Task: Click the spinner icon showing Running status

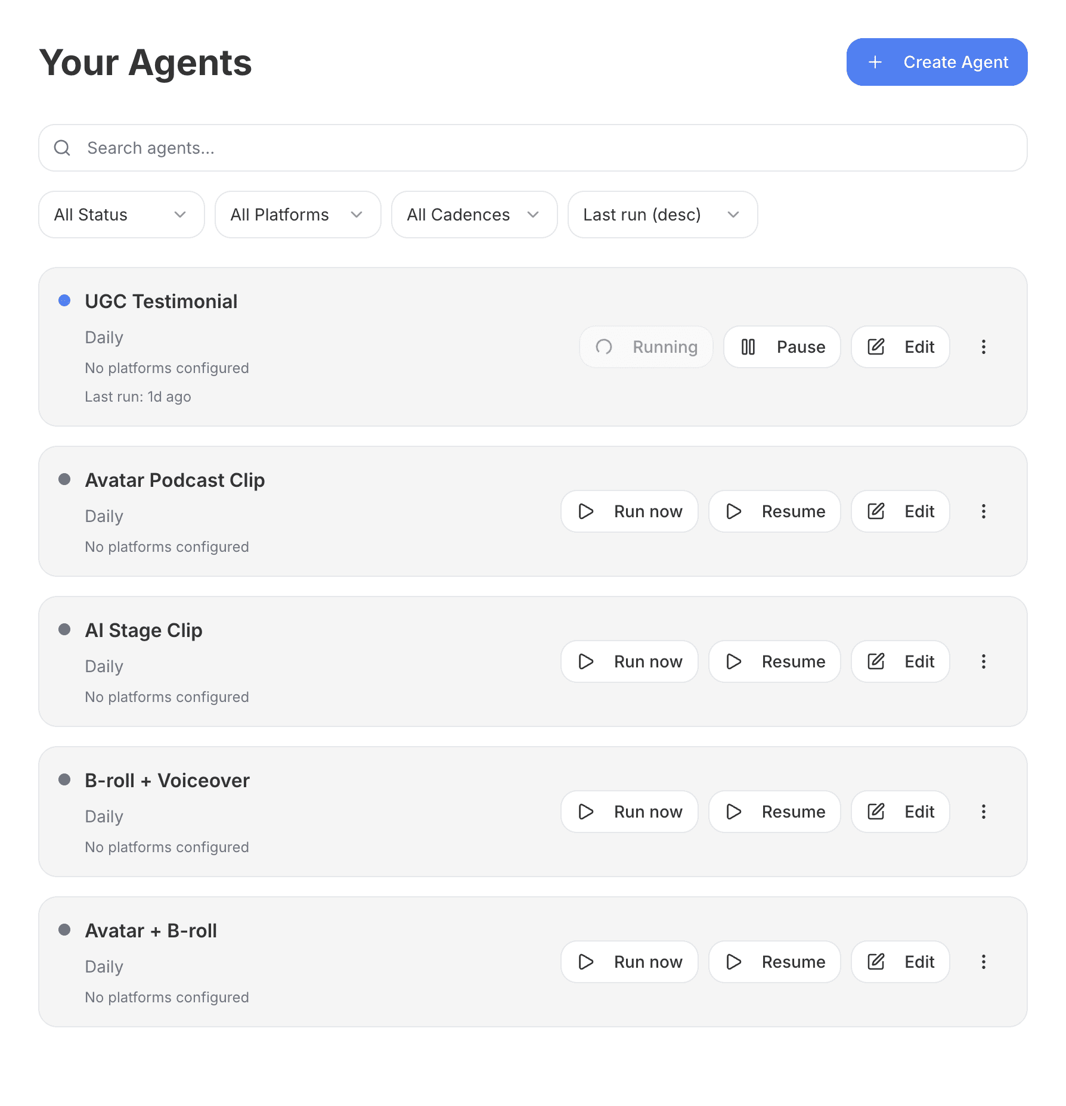Action: (603, 347)
